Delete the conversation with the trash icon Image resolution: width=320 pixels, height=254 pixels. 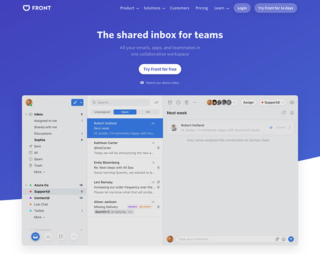point(187,102)
